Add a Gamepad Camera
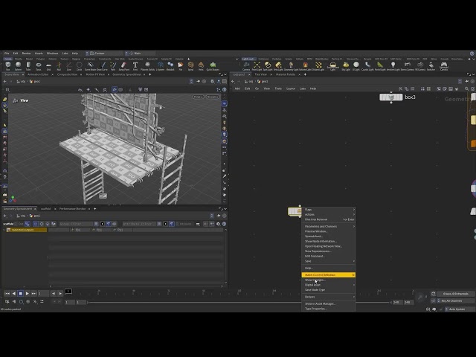 tap(444, 66)
